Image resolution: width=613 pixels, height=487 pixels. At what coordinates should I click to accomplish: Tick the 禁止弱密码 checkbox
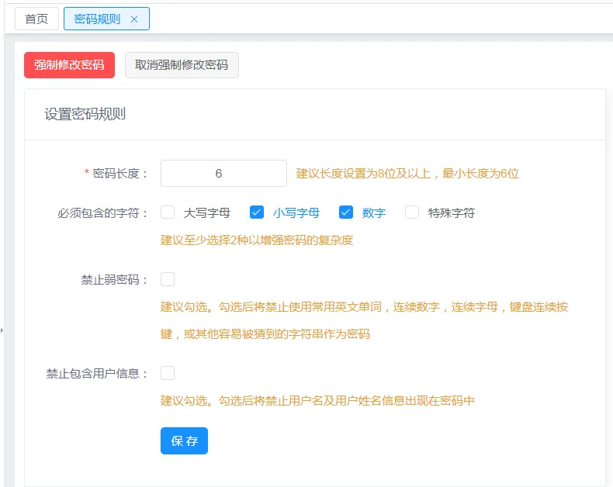pos(168,279)
